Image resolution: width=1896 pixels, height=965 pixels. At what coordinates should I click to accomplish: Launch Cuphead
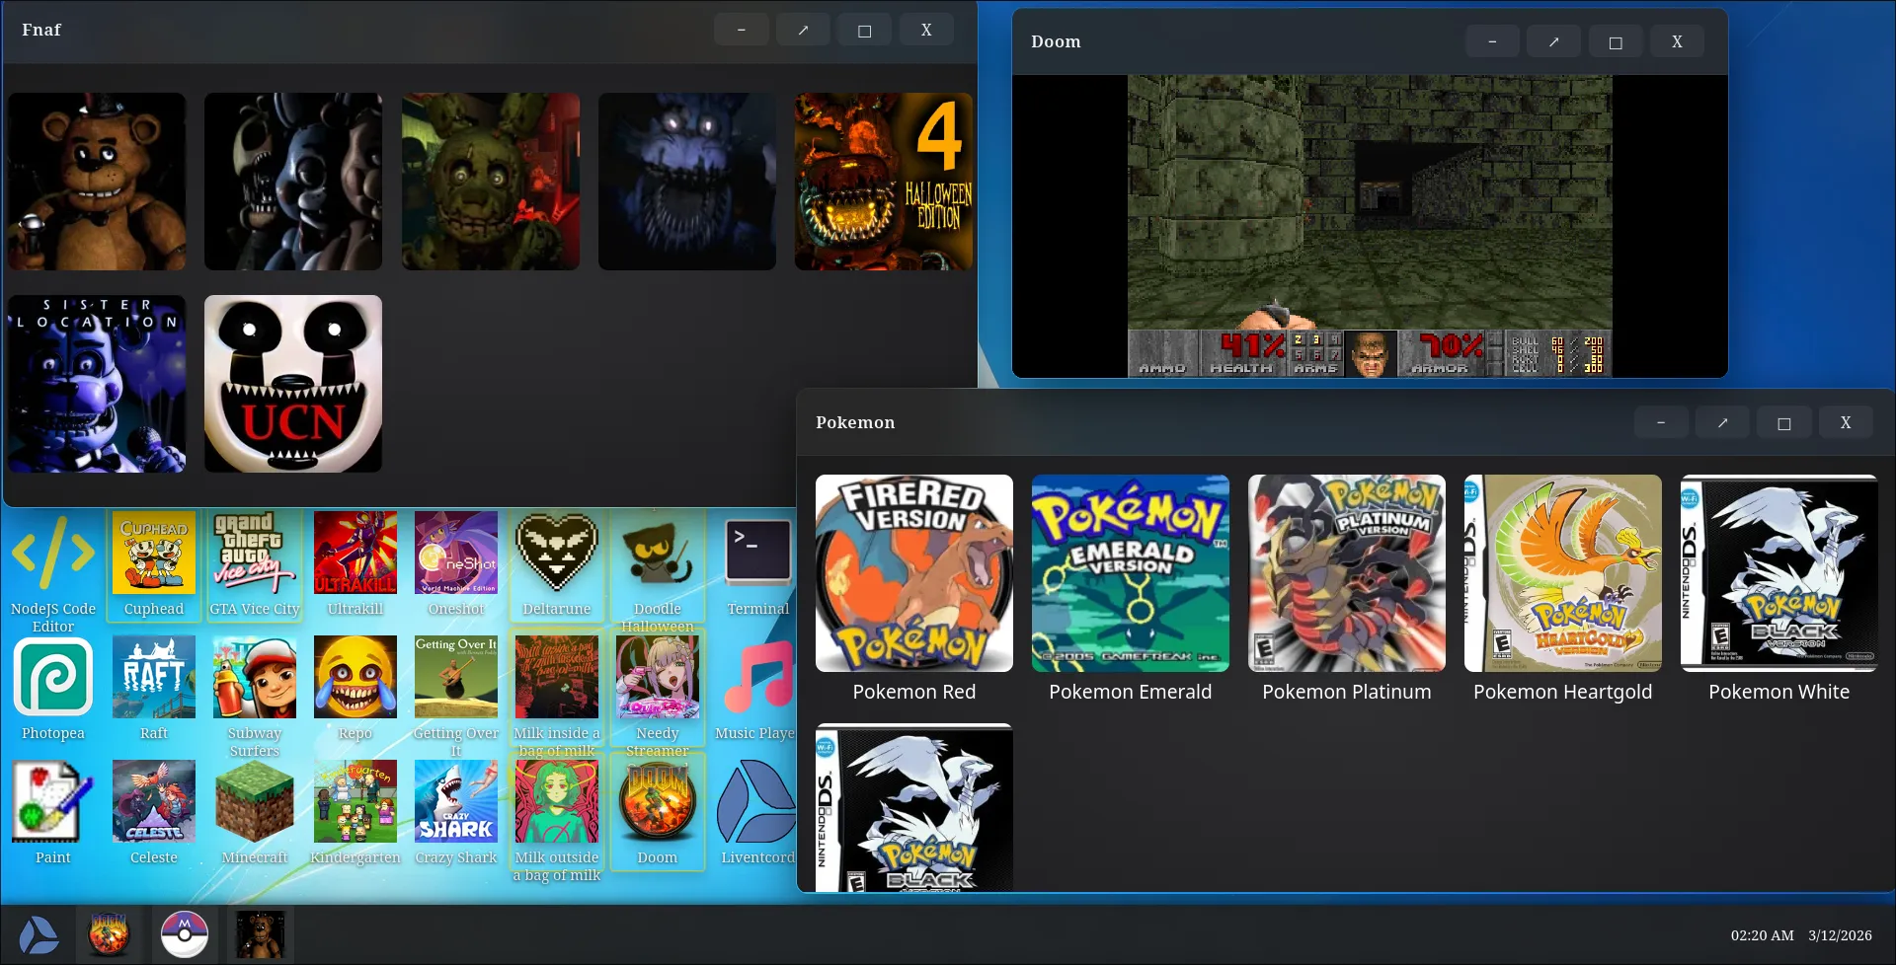153,553
